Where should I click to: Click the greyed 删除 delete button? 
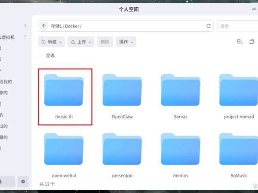pyautogui.click(x=105, y=42)
